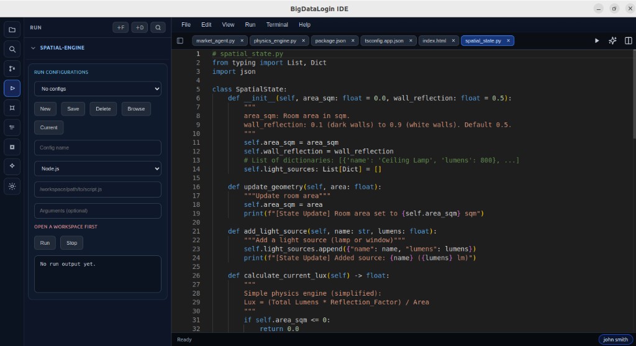636x346 pixels.
Task: Close the spatial_state.py tab
Action: (x=508, y=40)
